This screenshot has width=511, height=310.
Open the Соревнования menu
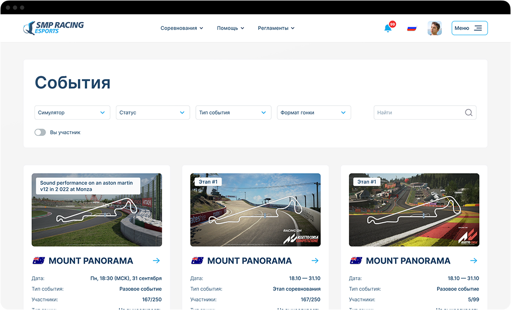[182, 28]
